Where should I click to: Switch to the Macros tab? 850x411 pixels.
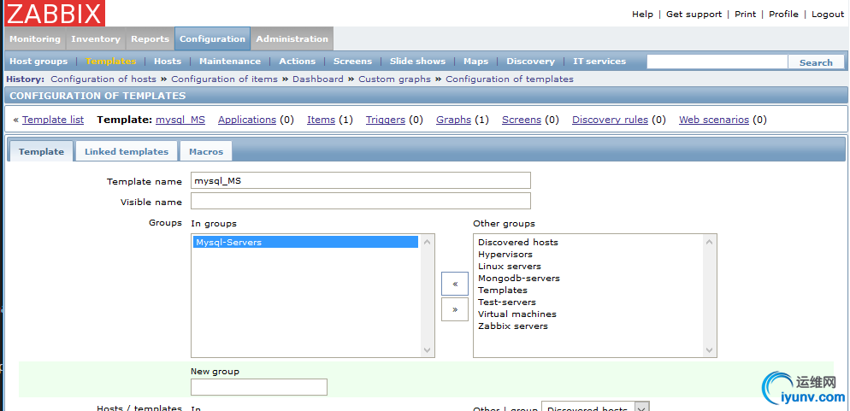[x=206, y=151]
